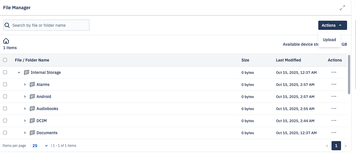Choose Upload from the Actions menu
The image size is (356, 154).
coord(329,40)
